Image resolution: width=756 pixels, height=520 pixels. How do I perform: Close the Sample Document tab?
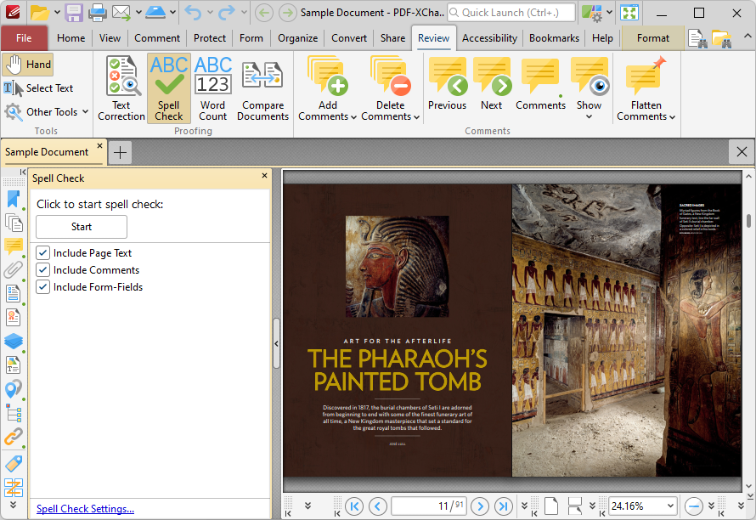click(x=99, y=145)
